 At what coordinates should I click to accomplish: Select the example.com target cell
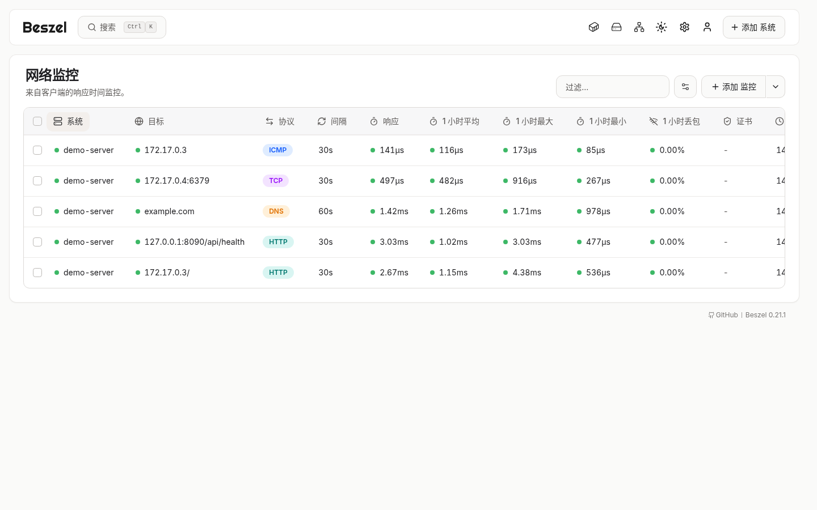[x=169, y=211]
